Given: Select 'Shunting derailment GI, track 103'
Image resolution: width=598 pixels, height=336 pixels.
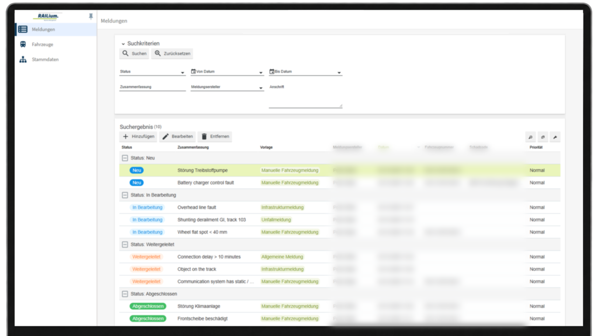Looking at the screenshot, I should [340, 220].
